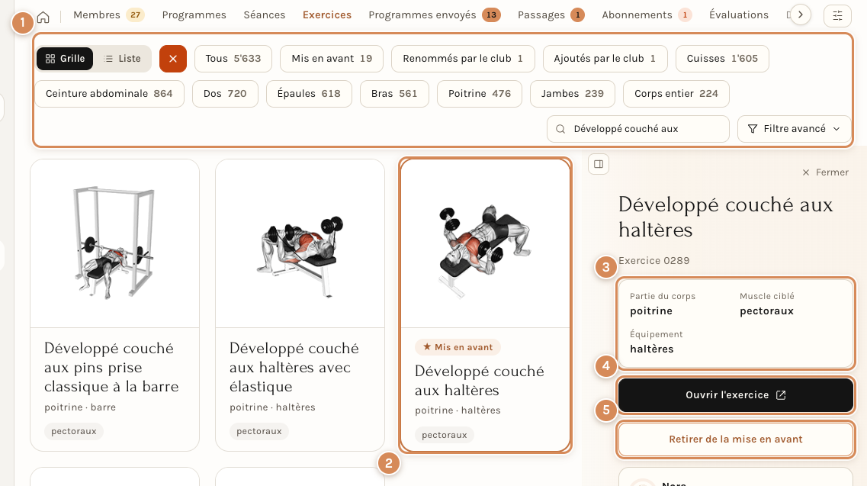Click the 'Mis en avant' star badge
The height and width of the screenshot is (486, 867).
(x=458, y=347)
